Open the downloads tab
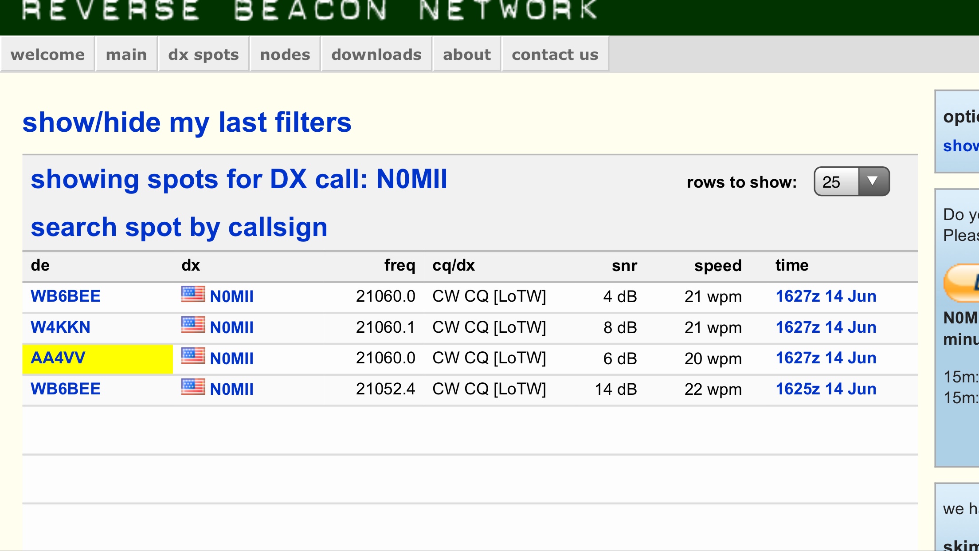The width and height of the screenshot is (979, 551). click(x=376, y=54)
